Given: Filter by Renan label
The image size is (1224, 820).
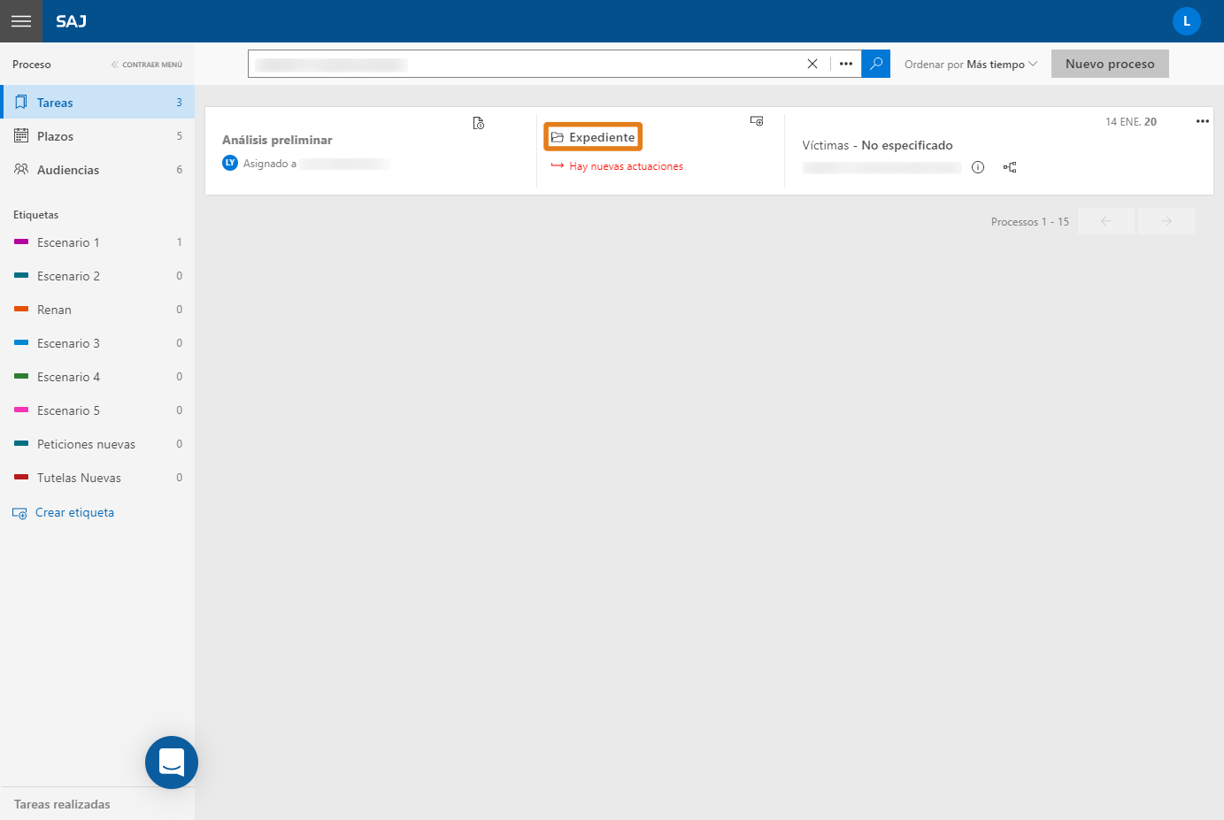Looking at the screenshot, I should (97, 310).
